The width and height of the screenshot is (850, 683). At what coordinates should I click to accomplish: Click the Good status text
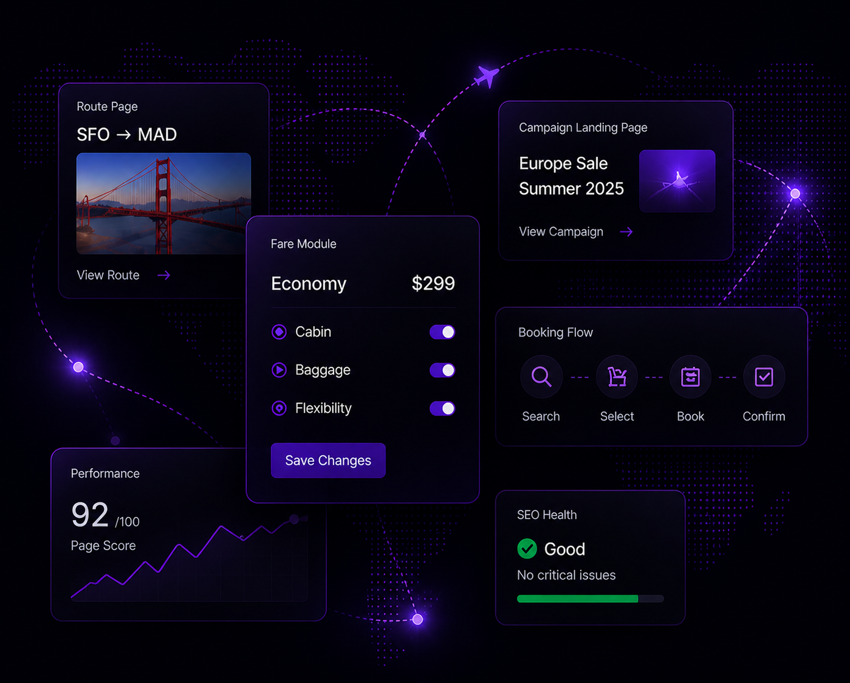tap(564, 549)
